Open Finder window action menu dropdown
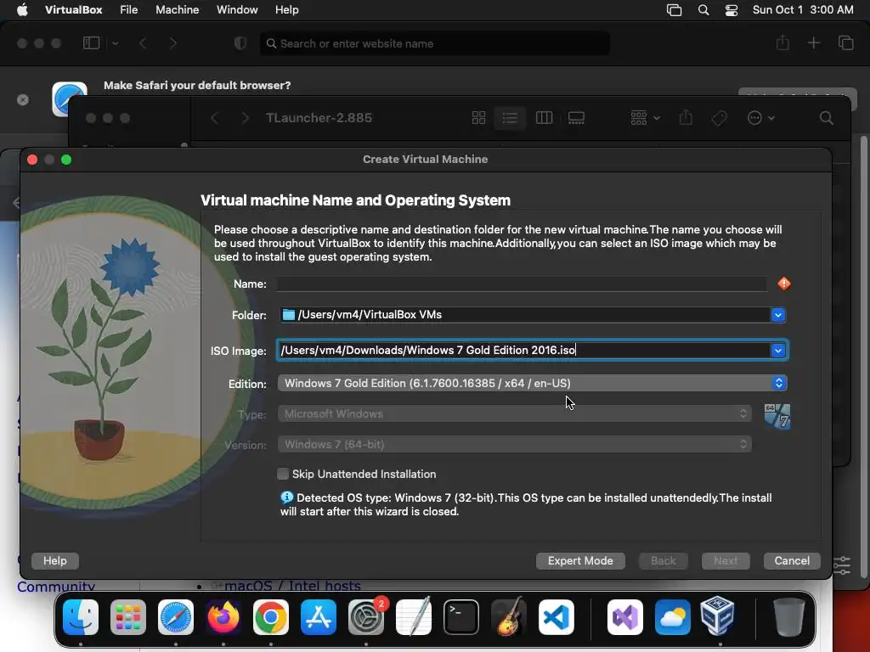Screen dimensions: 870x652 (760, 117)
